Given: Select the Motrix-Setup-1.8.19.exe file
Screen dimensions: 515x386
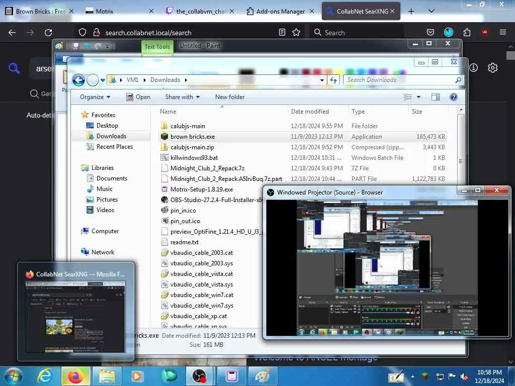Looking at the screenshot, I should click(202, 189).
